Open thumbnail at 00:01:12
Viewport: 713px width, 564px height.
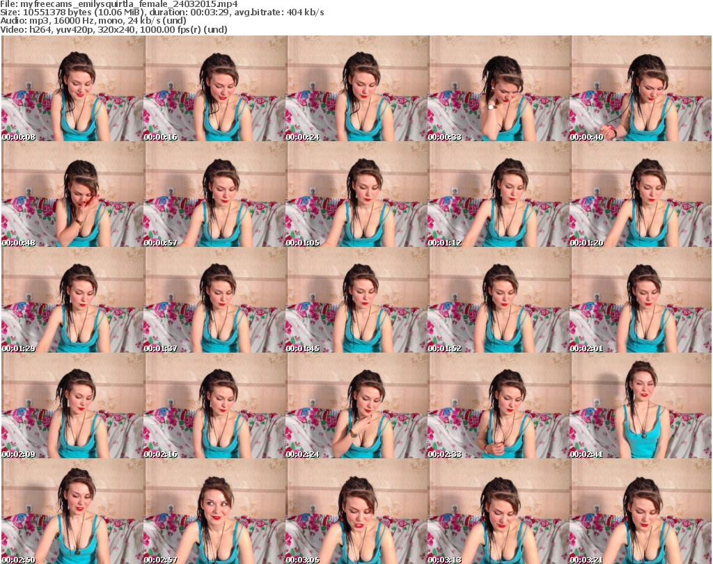[499, 194]
